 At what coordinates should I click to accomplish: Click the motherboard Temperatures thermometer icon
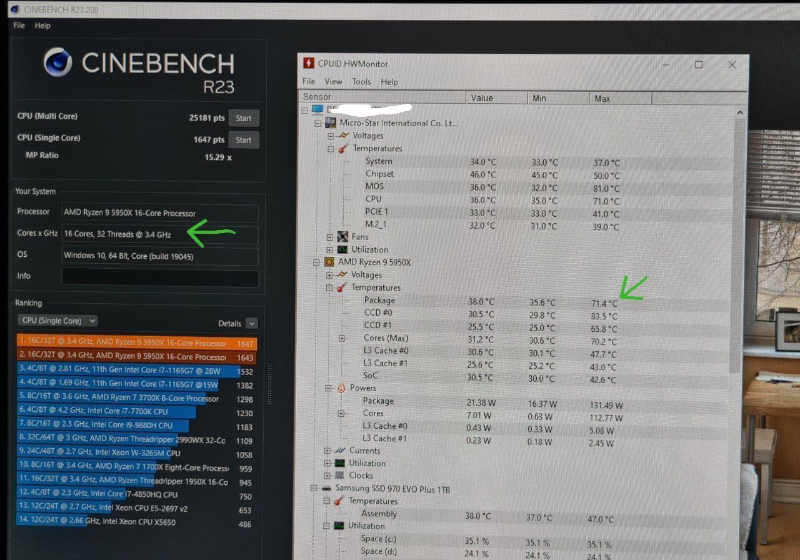[x=343, y=149]
